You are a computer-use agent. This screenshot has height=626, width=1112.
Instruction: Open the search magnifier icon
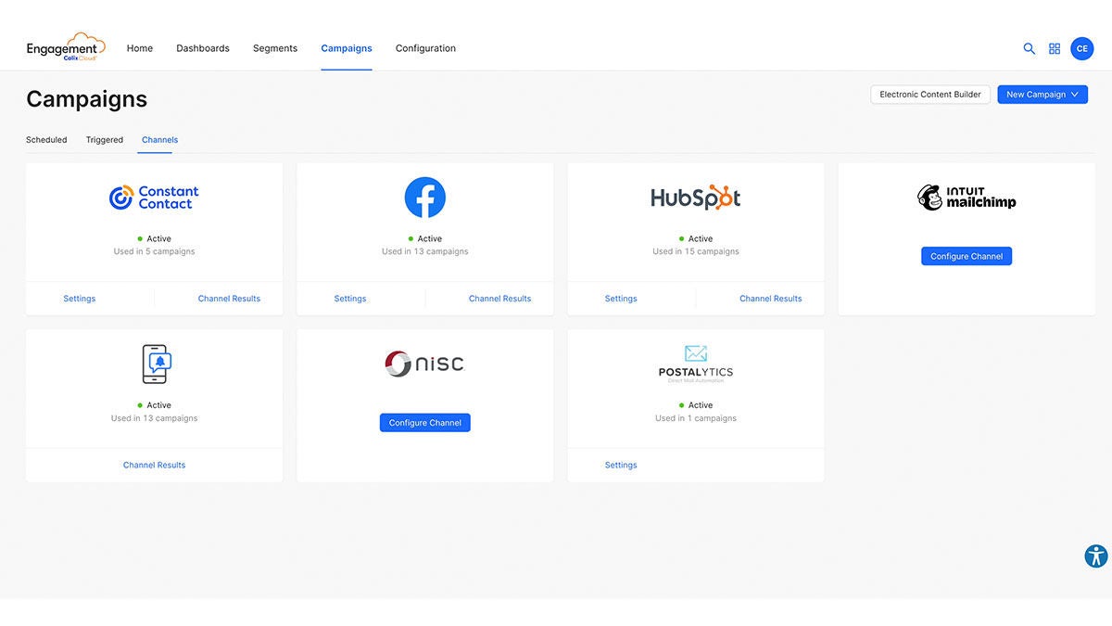1029,48
